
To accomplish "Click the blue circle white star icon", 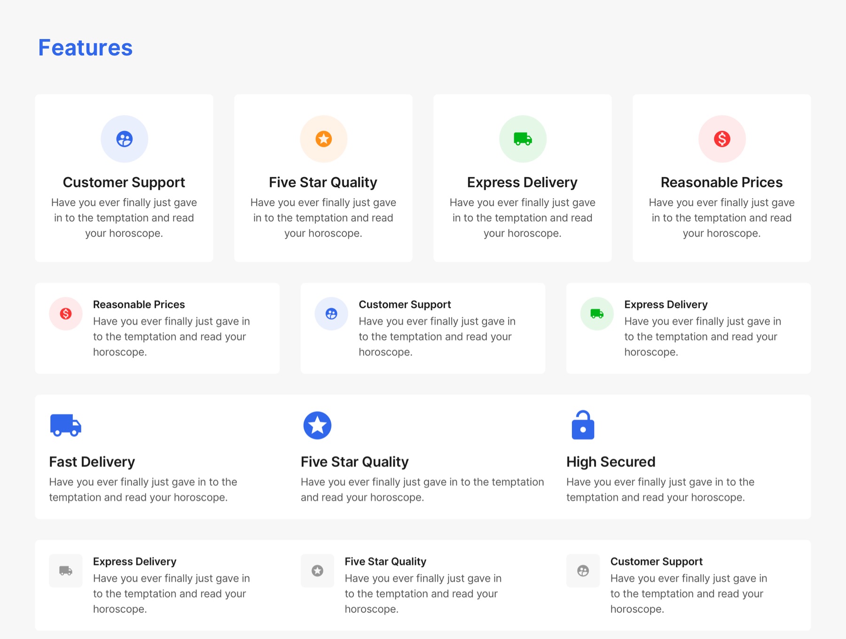I will point(317,425).
